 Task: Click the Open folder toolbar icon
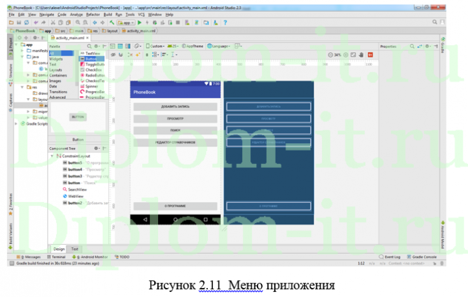(12, 23)
